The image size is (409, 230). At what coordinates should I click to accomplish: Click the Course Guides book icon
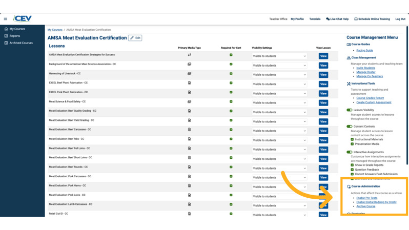click(349, 45)
